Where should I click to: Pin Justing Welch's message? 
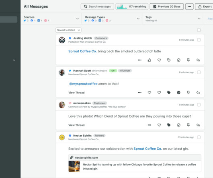click(188, 60)
